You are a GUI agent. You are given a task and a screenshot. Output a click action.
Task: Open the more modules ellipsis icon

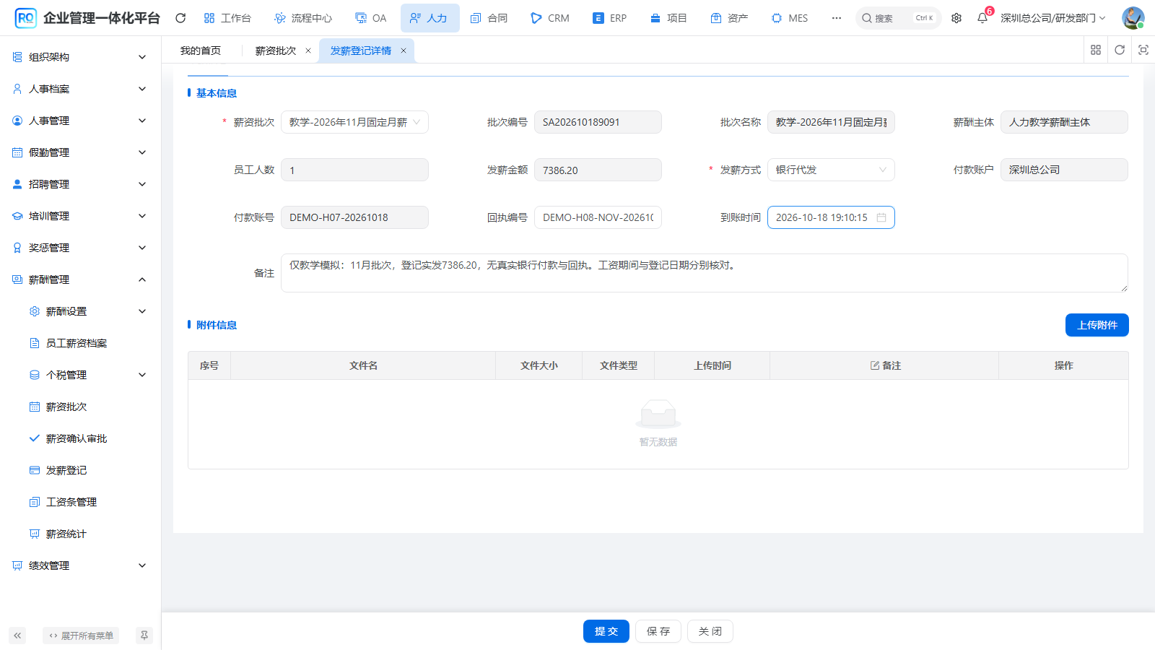[x=836, y=18]
